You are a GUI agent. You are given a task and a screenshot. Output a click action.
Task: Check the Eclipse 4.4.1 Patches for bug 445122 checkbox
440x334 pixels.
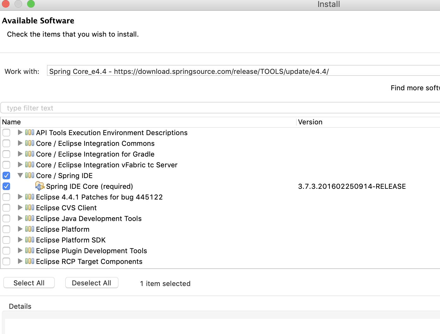[x=6, y=197]
